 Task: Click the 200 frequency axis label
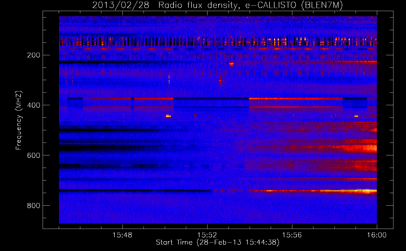(x=34, y=55)
